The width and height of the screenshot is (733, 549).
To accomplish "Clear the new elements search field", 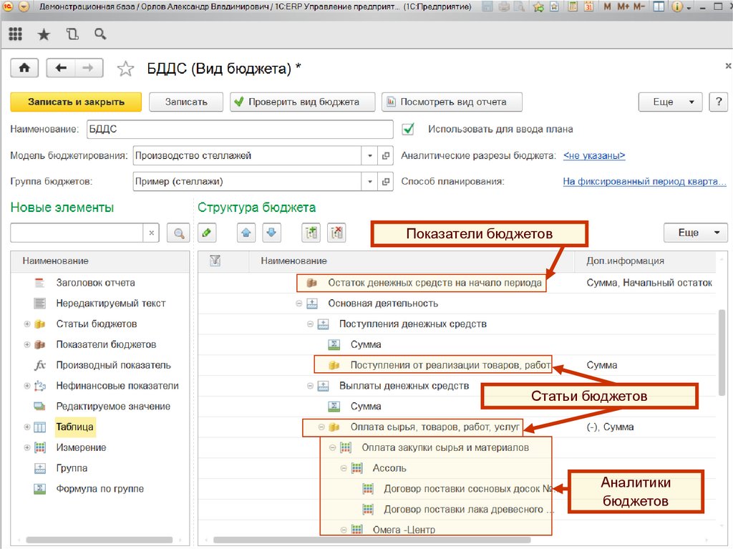I will pos(152,233).
